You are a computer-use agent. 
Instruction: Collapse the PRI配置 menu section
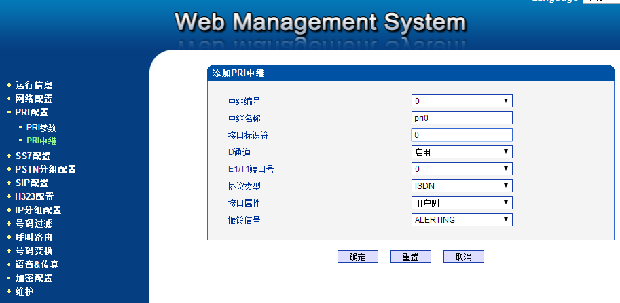pos(31,112)
